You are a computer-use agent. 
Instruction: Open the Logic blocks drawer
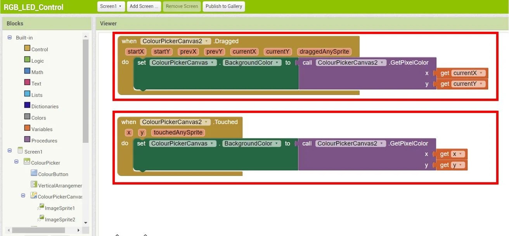click(37, 61)
